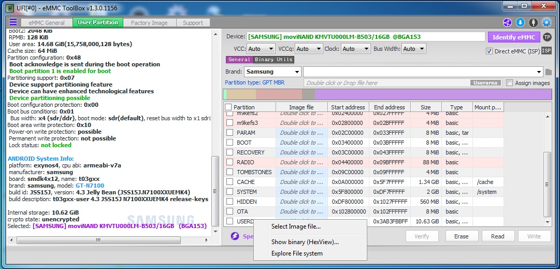Image resolution: width=560 pixels, height=269 pixels.
Task: Tick the Partition header select-all checkbox
Action: (x=228, y=107)
